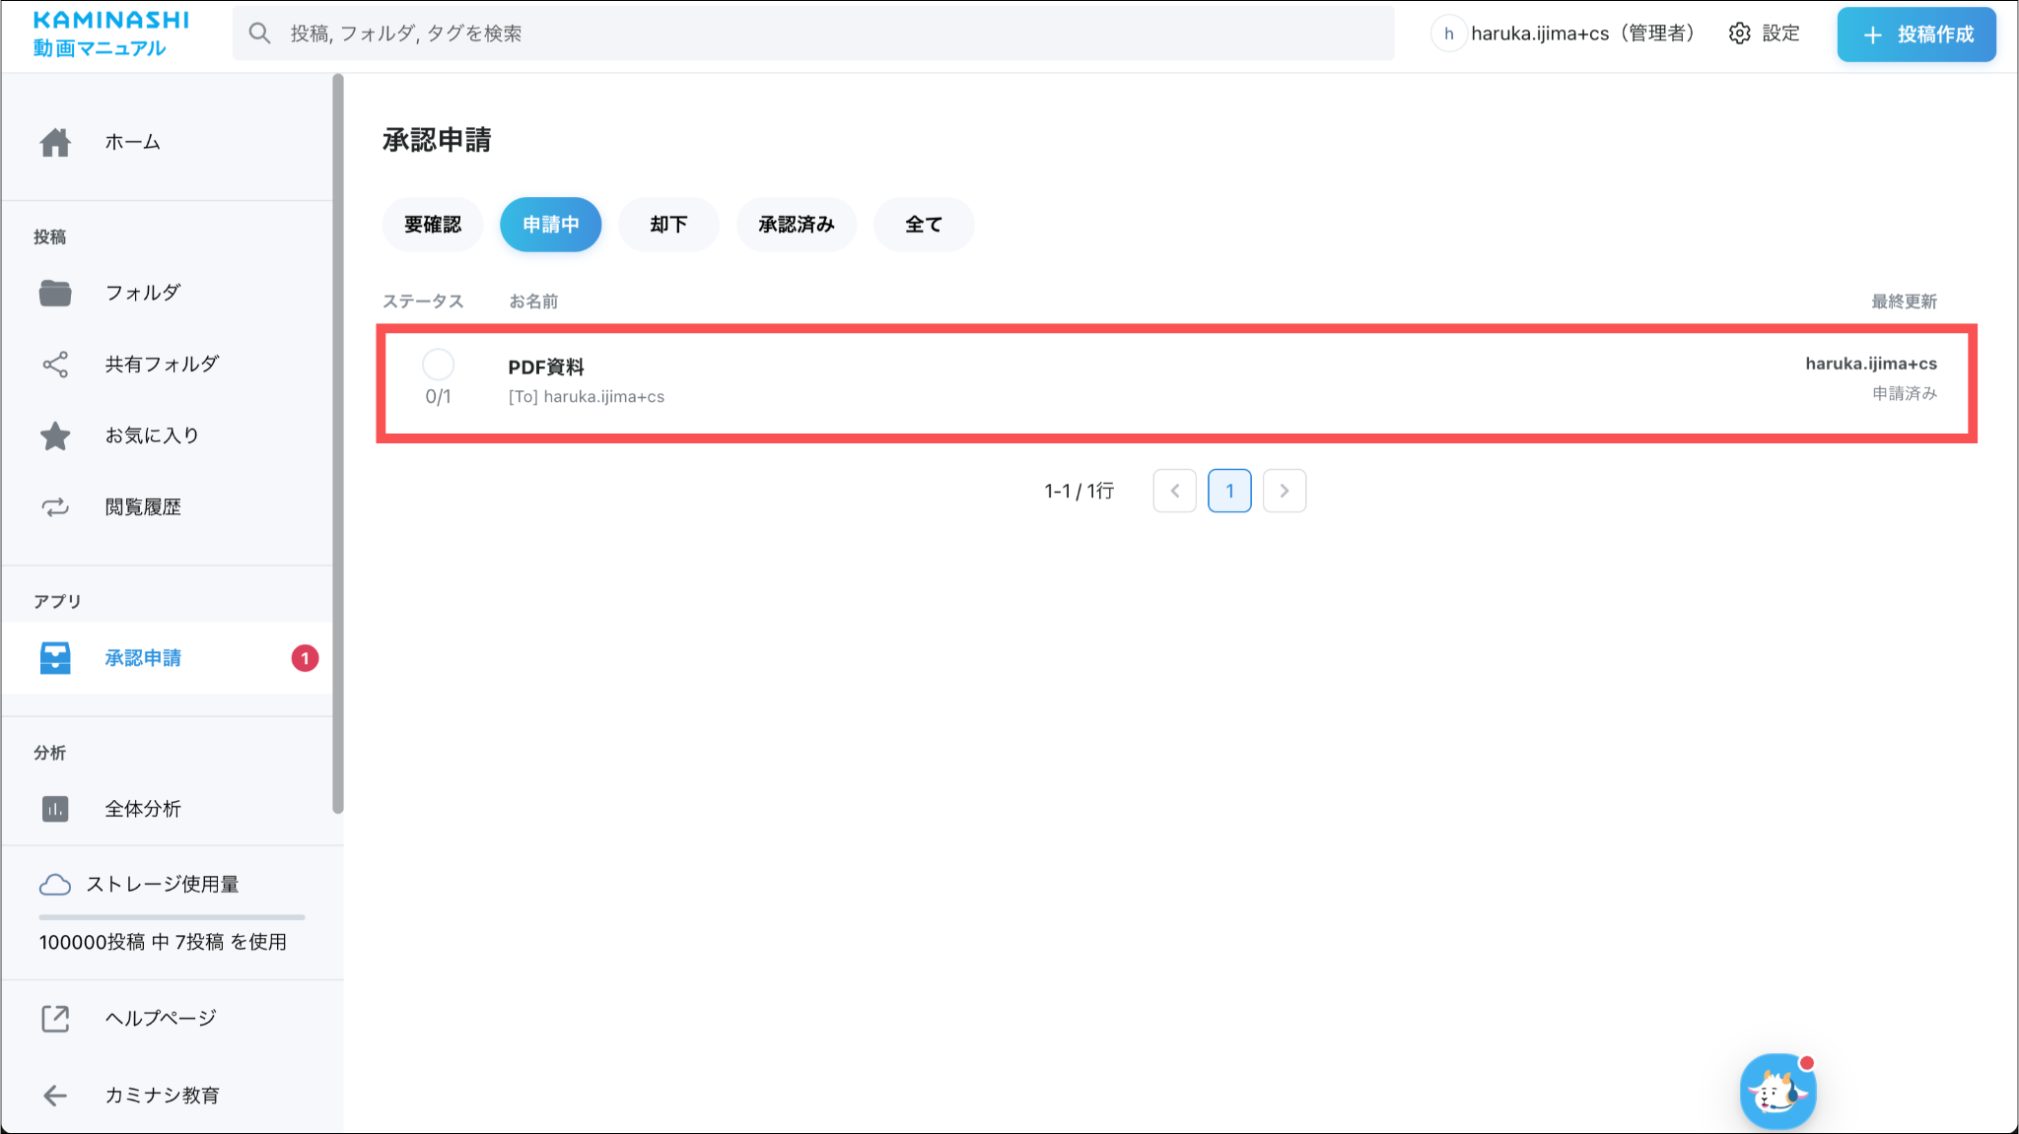Switch to the 承認済み tab
This screenshot has width=2019, height=1134.
(x=796, y=225)
